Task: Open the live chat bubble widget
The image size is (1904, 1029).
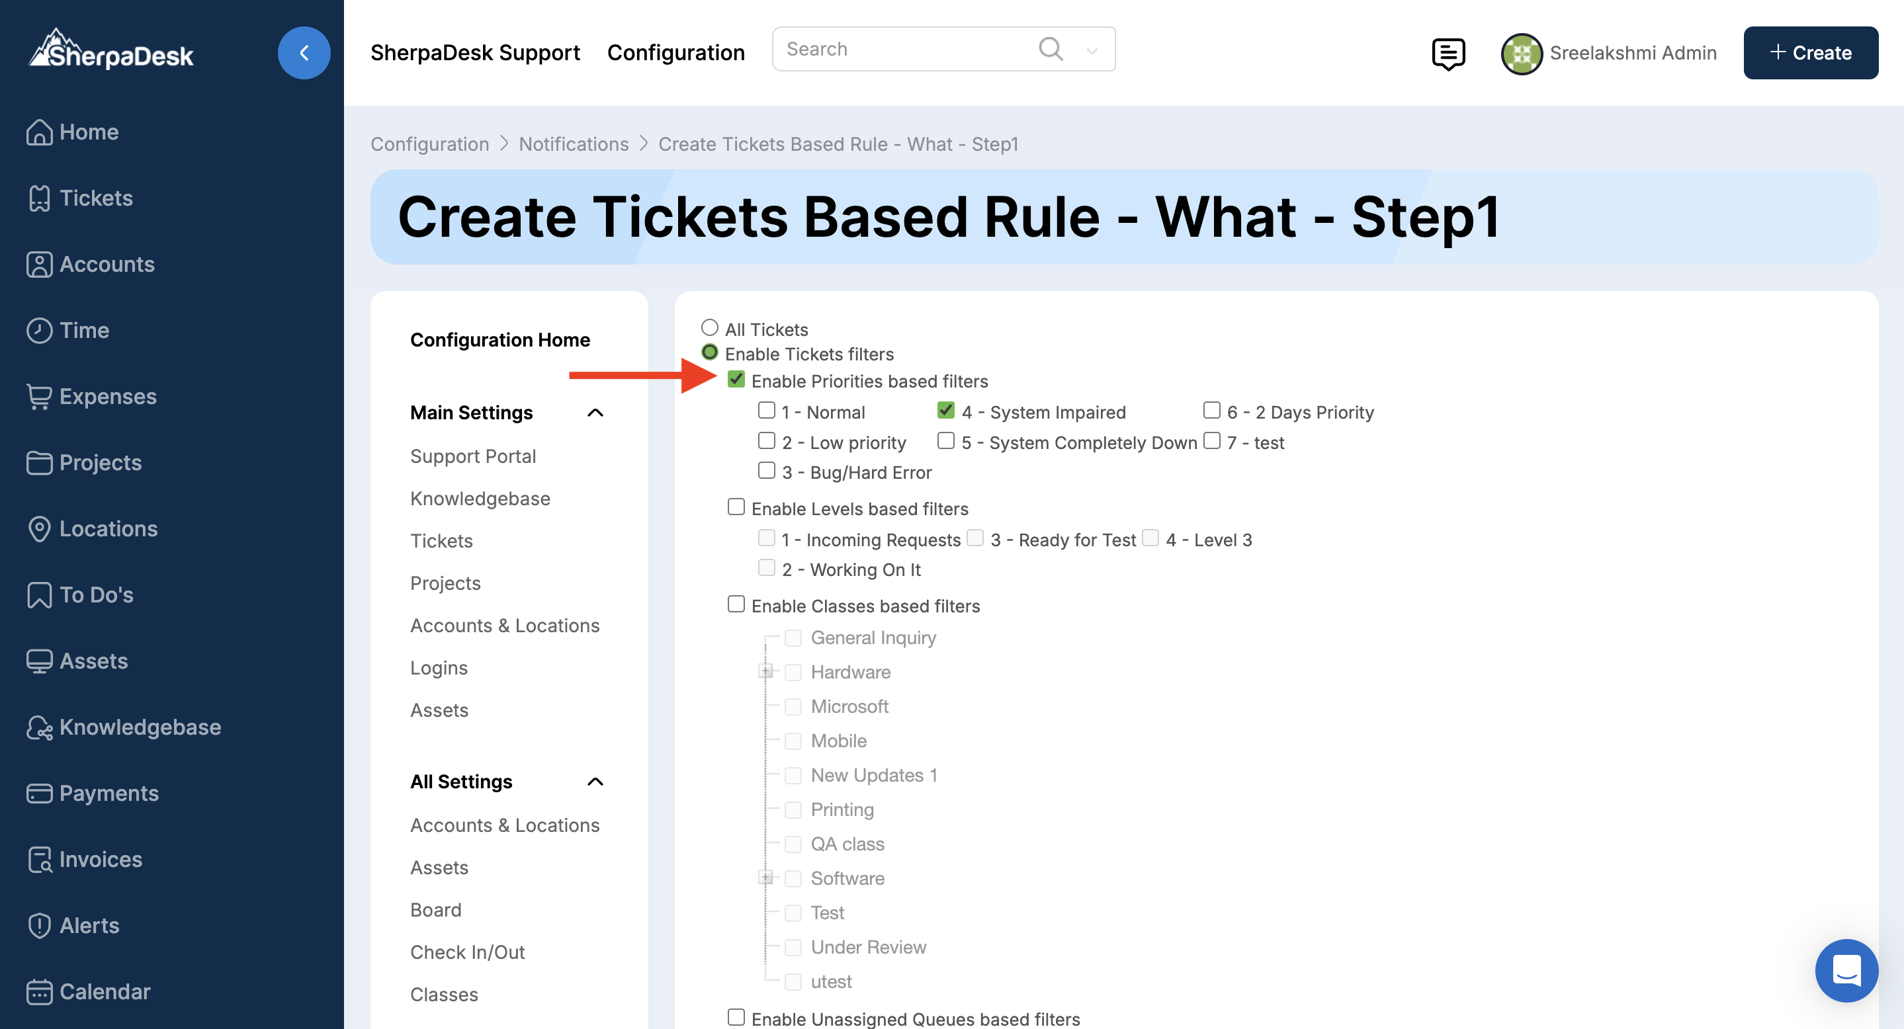Action: coord(1846,970)
